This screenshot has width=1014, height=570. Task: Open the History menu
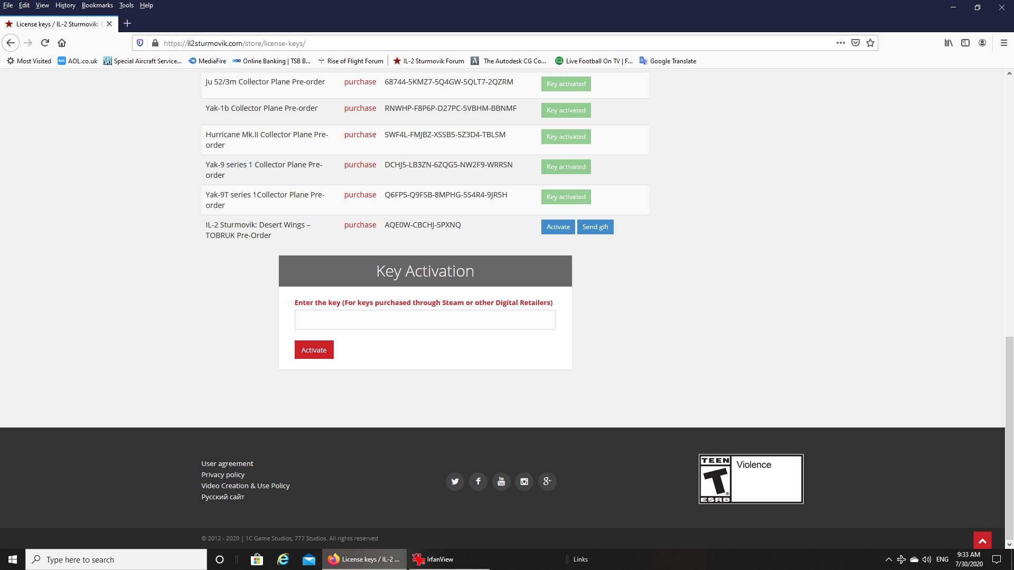pyautogui.click(x=65, y=5)
